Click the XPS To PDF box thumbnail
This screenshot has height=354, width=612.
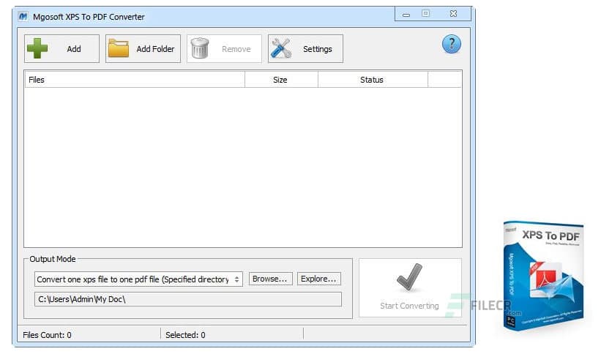point(543,276)
